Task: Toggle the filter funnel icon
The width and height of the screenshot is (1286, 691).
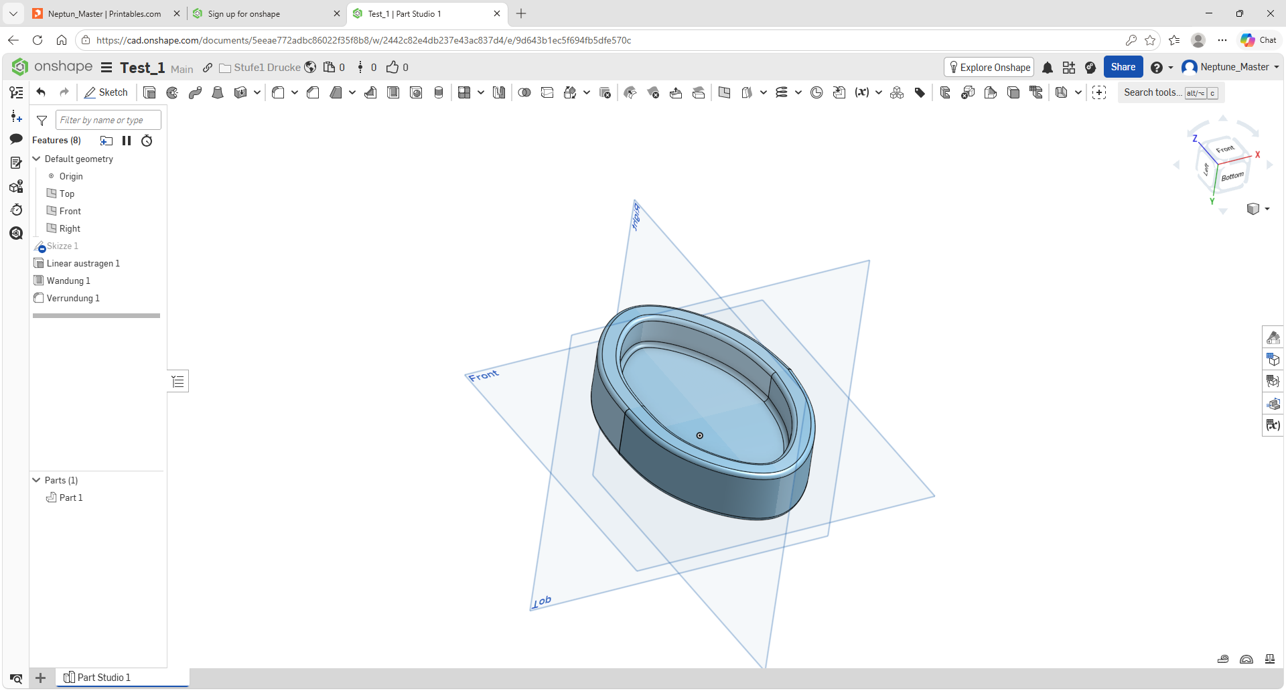Action: pos(42,121)
